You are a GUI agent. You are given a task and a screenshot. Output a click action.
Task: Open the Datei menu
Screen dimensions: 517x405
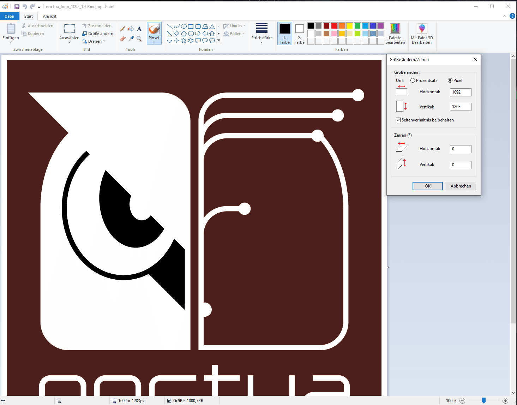[10, 16]
